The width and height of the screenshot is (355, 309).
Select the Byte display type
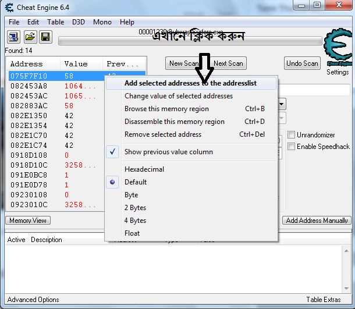click(x=191, y=195)
